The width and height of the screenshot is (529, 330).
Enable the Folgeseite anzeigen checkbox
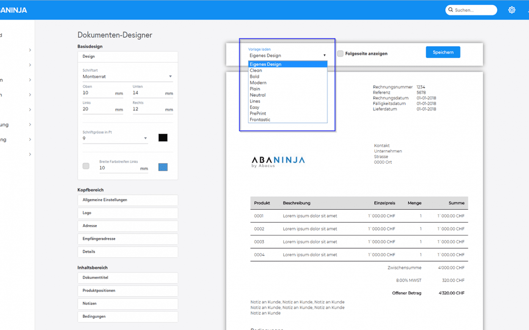coord(340,54)
